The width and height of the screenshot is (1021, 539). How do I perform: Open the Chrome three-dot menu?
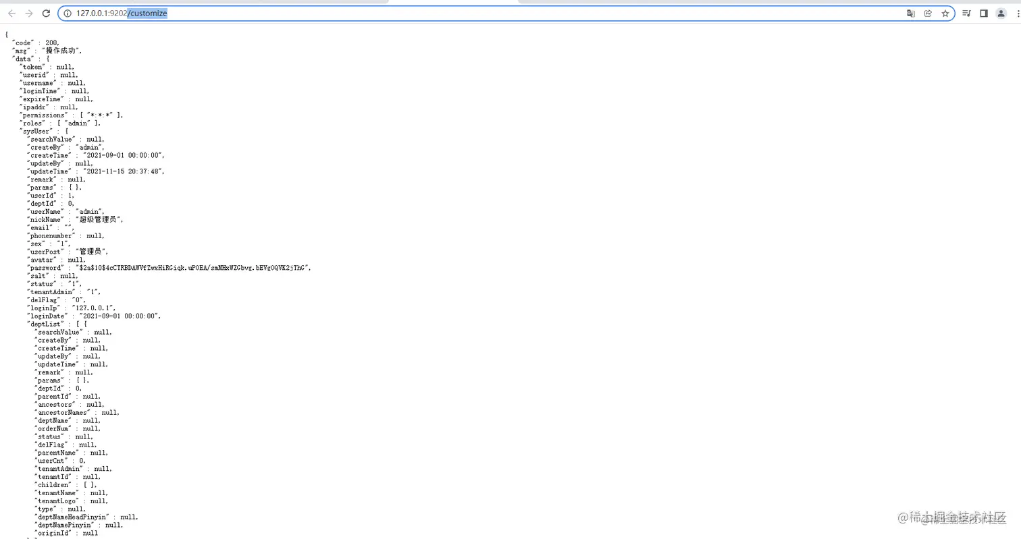[1018, 13]
